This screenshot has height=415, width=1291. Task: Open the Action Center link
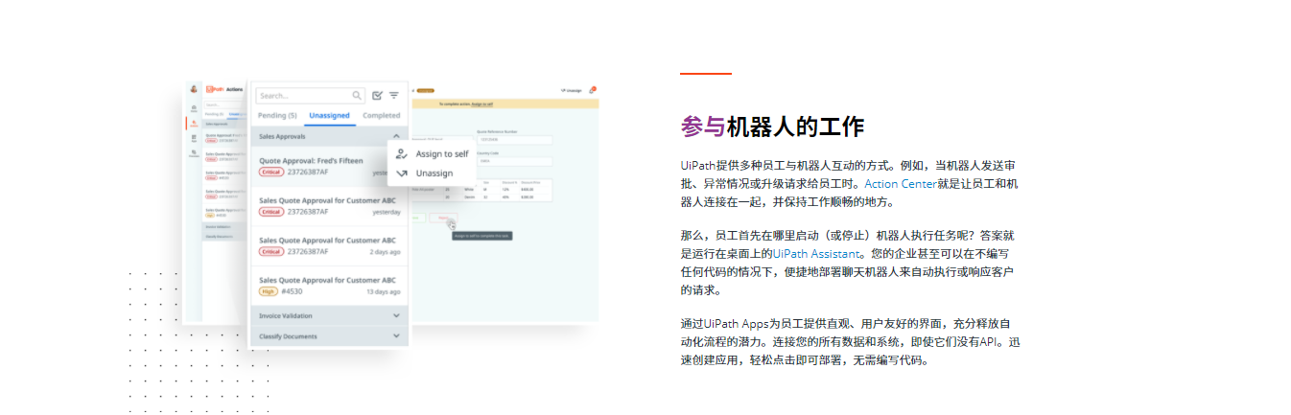tap(899, 184)
